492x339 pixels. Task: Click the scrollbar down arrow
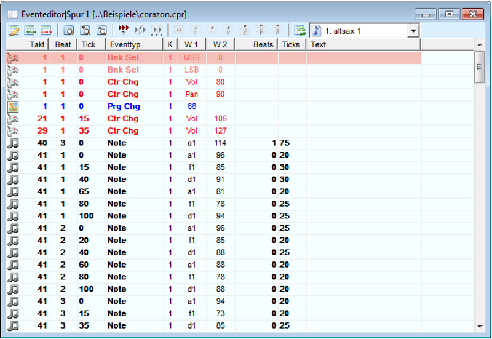pyautogui.click(x=480, y=327)
